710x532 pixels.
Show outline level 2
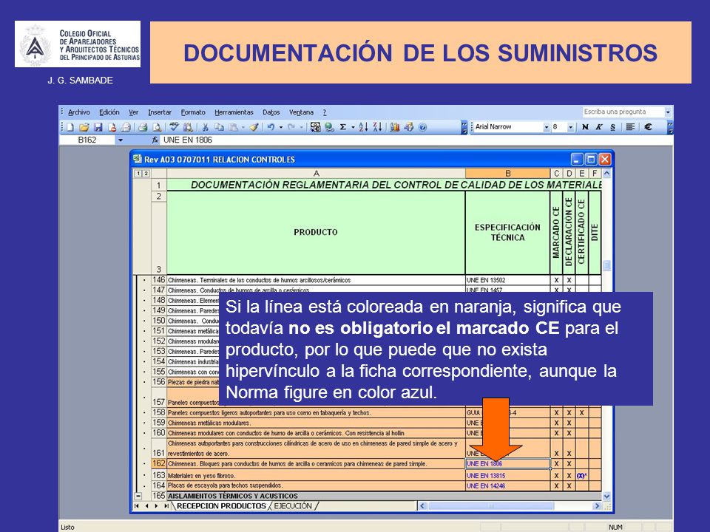pos(146,173)
